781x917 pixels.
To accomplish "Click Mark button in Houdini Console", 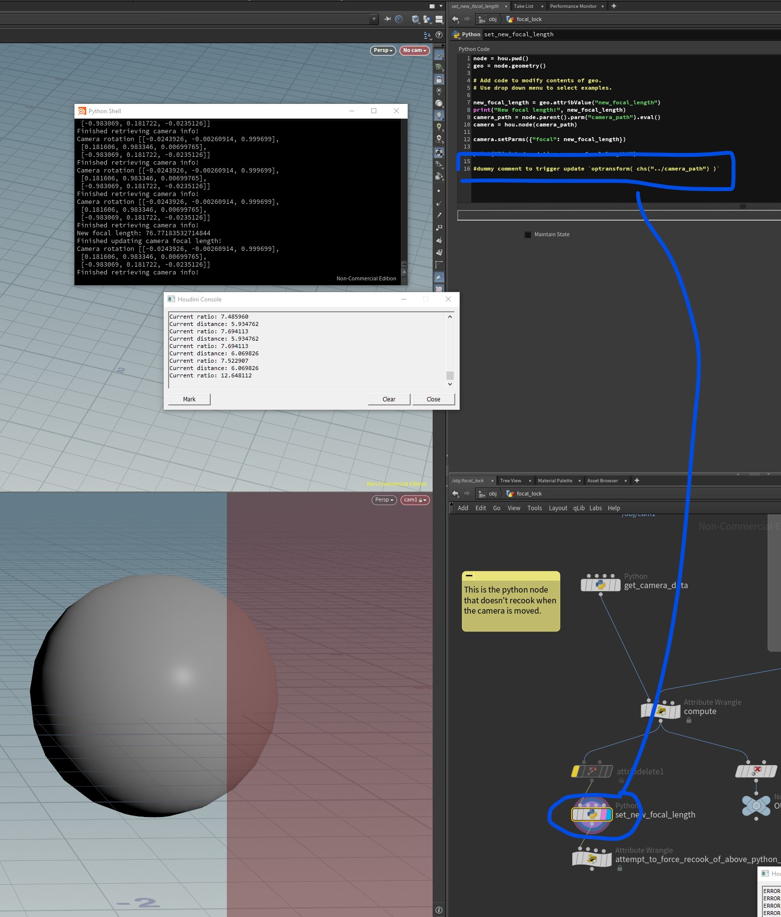I will [x=189, y=399].
